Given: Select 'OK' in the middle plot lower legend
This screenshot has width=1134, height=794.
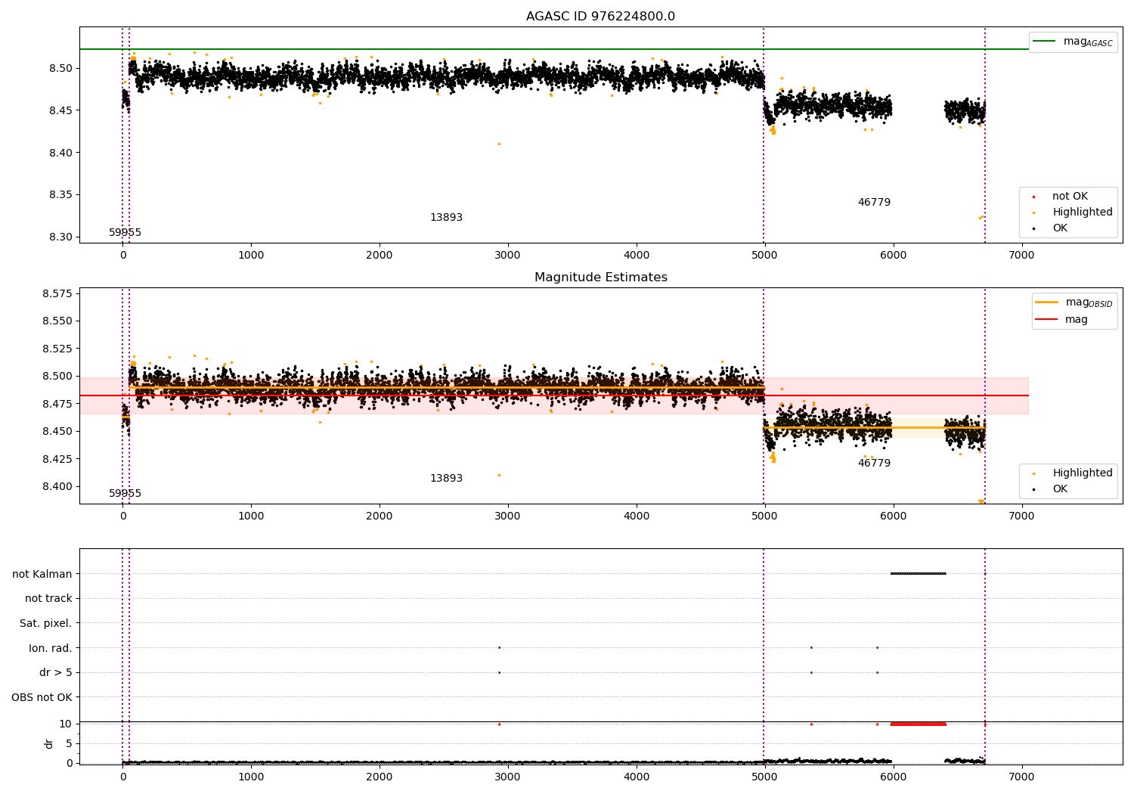Looking at the screenshot, I should coord(1060,489).
